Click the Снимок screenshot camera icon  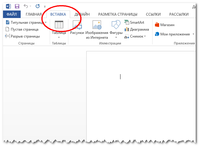click(127, 36)
